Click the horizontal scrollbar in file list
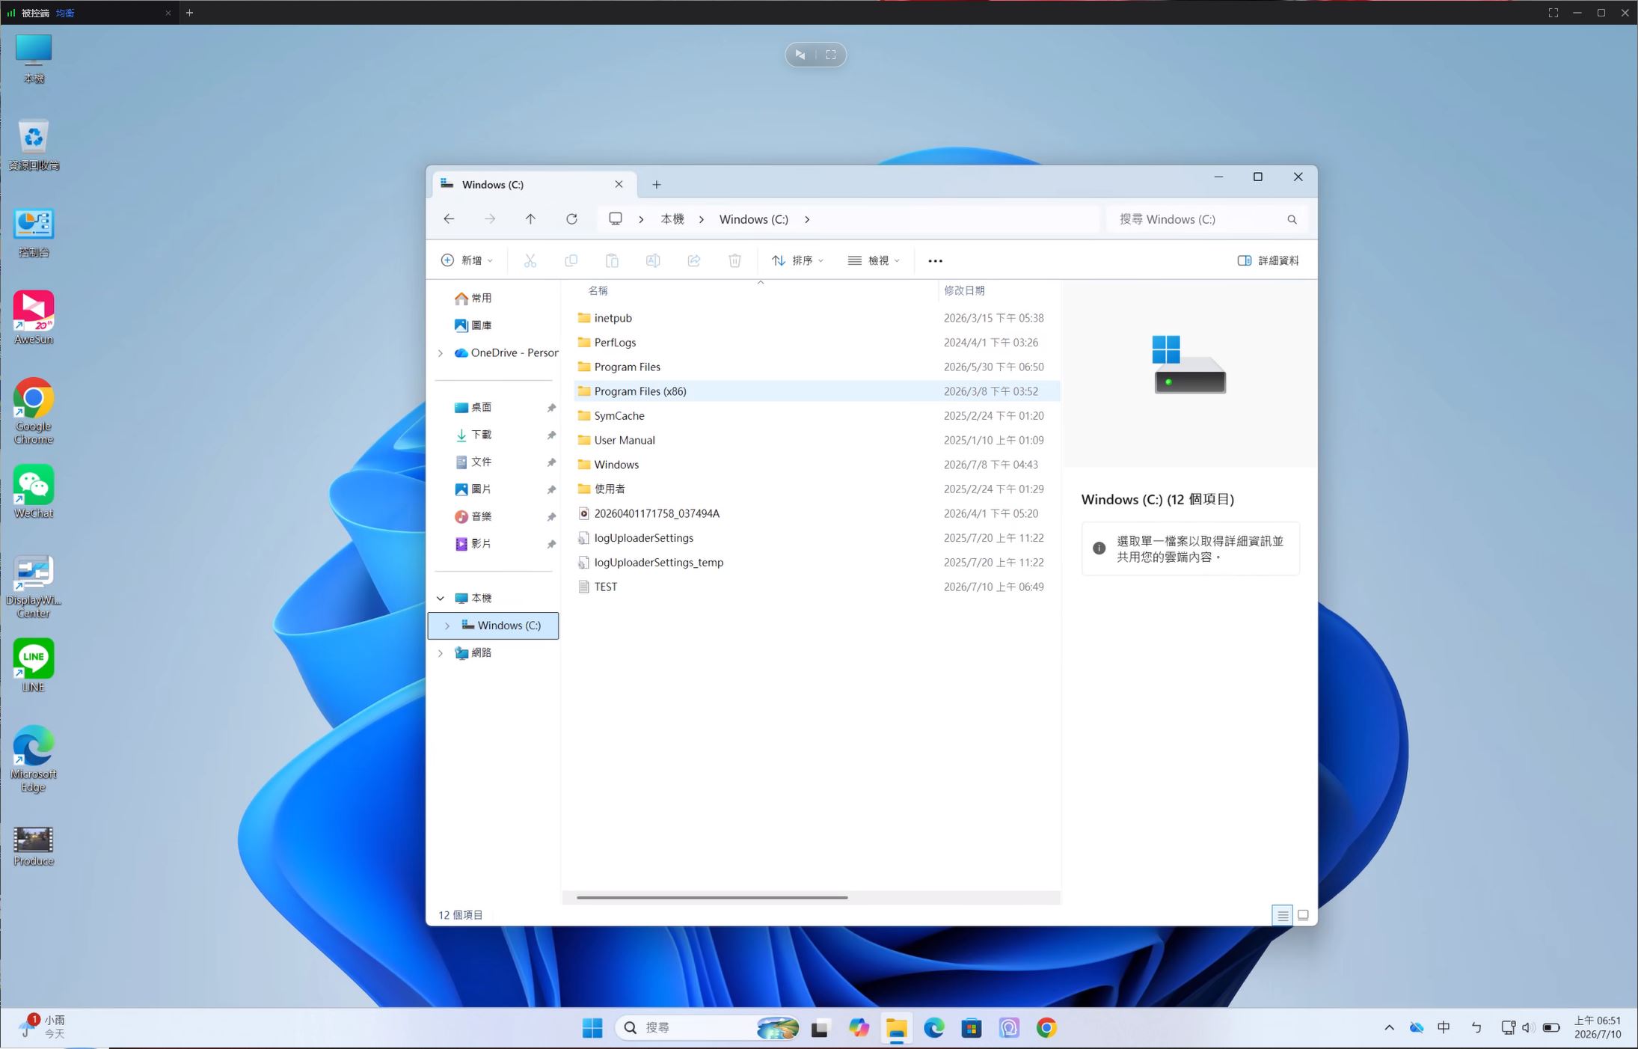The height and width of the screenshot is (1049, 1638). click(x=712, y=897)
